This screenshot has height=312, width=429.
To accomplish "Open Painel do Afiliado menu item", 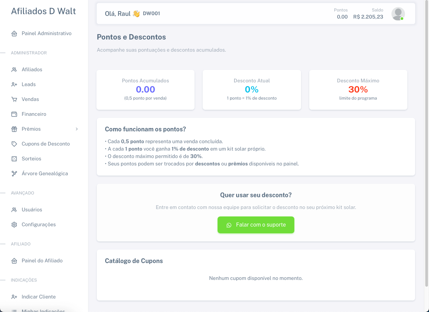I will (42, 261).
